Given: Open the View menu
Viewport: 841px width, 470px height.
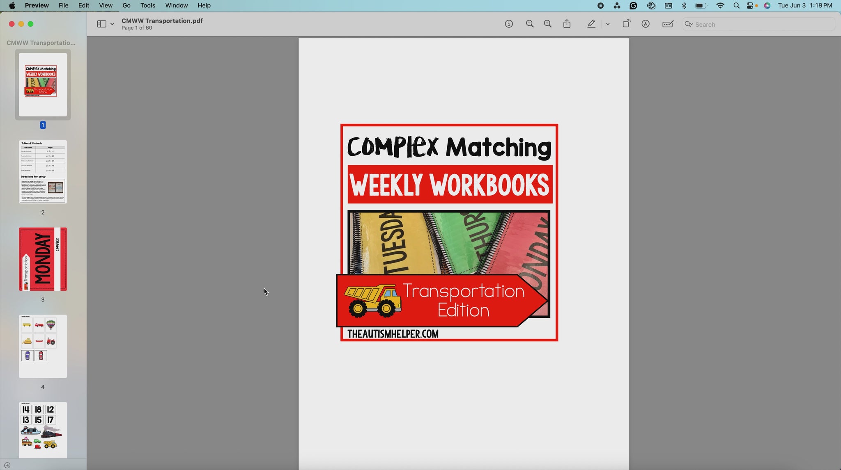Looking at the screenshot, I should (106, 5).
